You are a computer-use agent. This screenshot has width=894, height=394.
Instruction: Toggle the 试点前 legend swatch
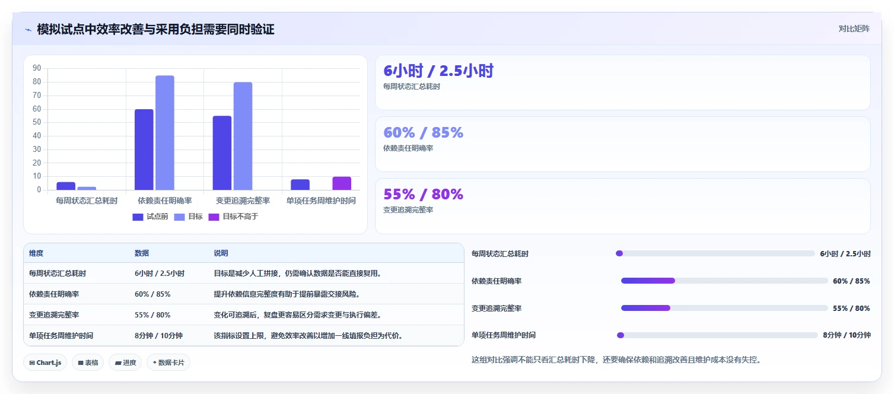coord(138,217)
